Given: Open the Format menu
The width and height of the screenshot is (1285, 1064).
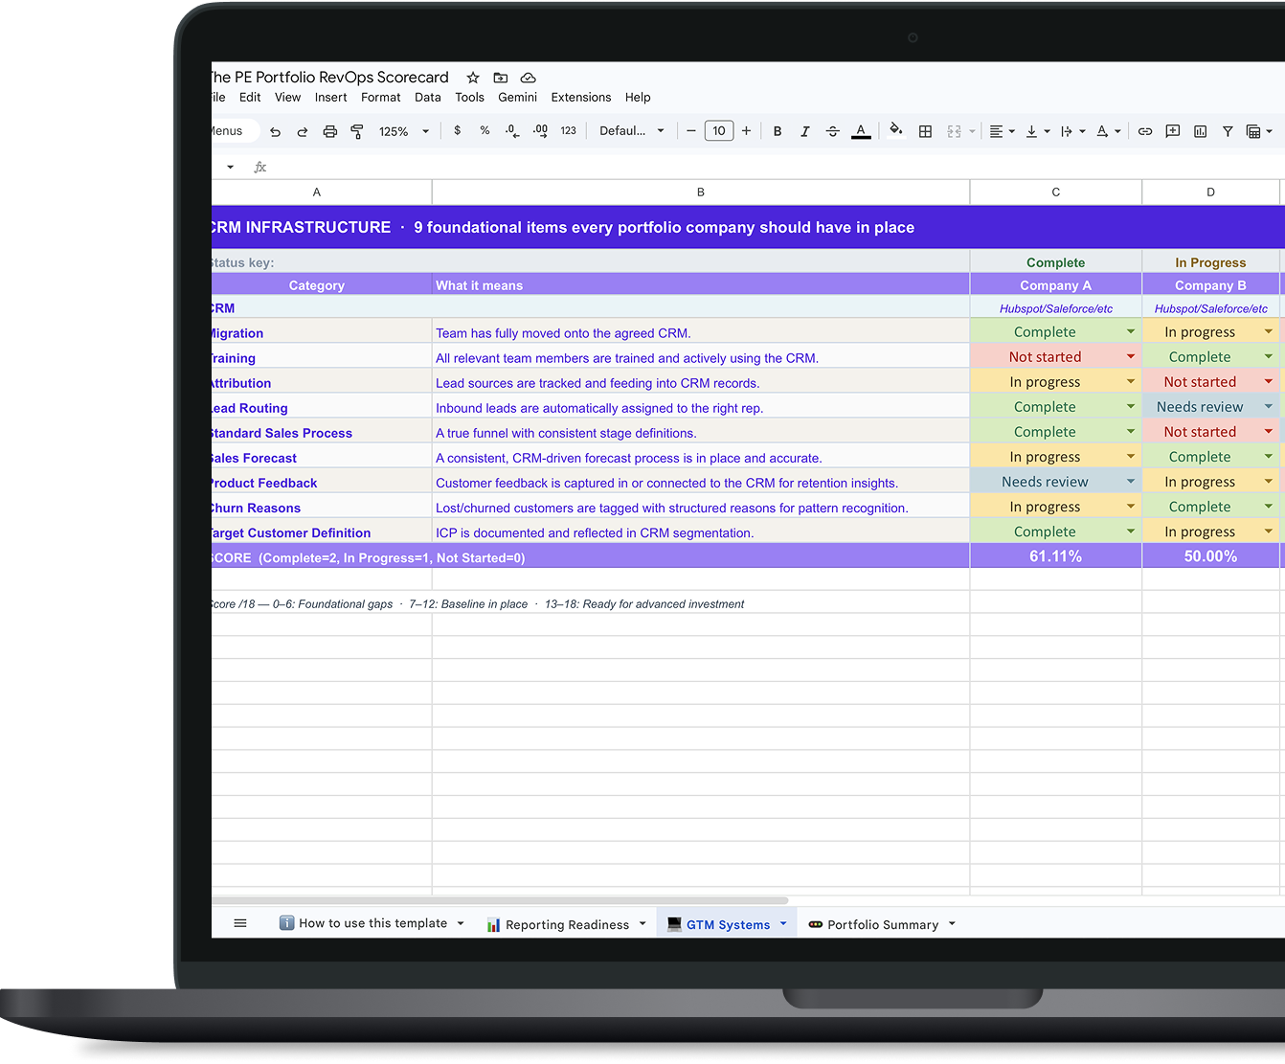Looking at the screenshot, I should tap(381, 98).
